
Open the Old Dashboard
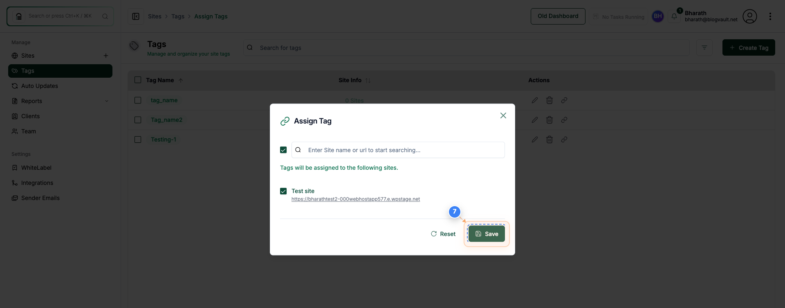tap(558, 16)
